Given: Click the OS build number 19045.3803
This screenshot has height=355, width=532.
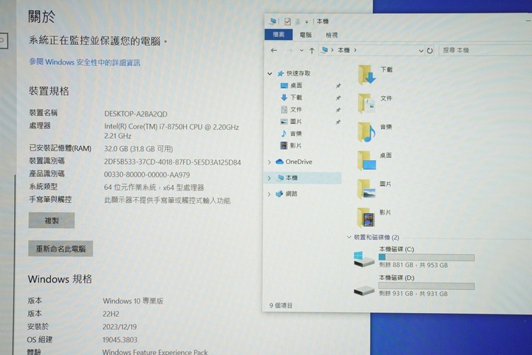Looking at the screenshot, I should pyautogui.click(x=120, y=340).
